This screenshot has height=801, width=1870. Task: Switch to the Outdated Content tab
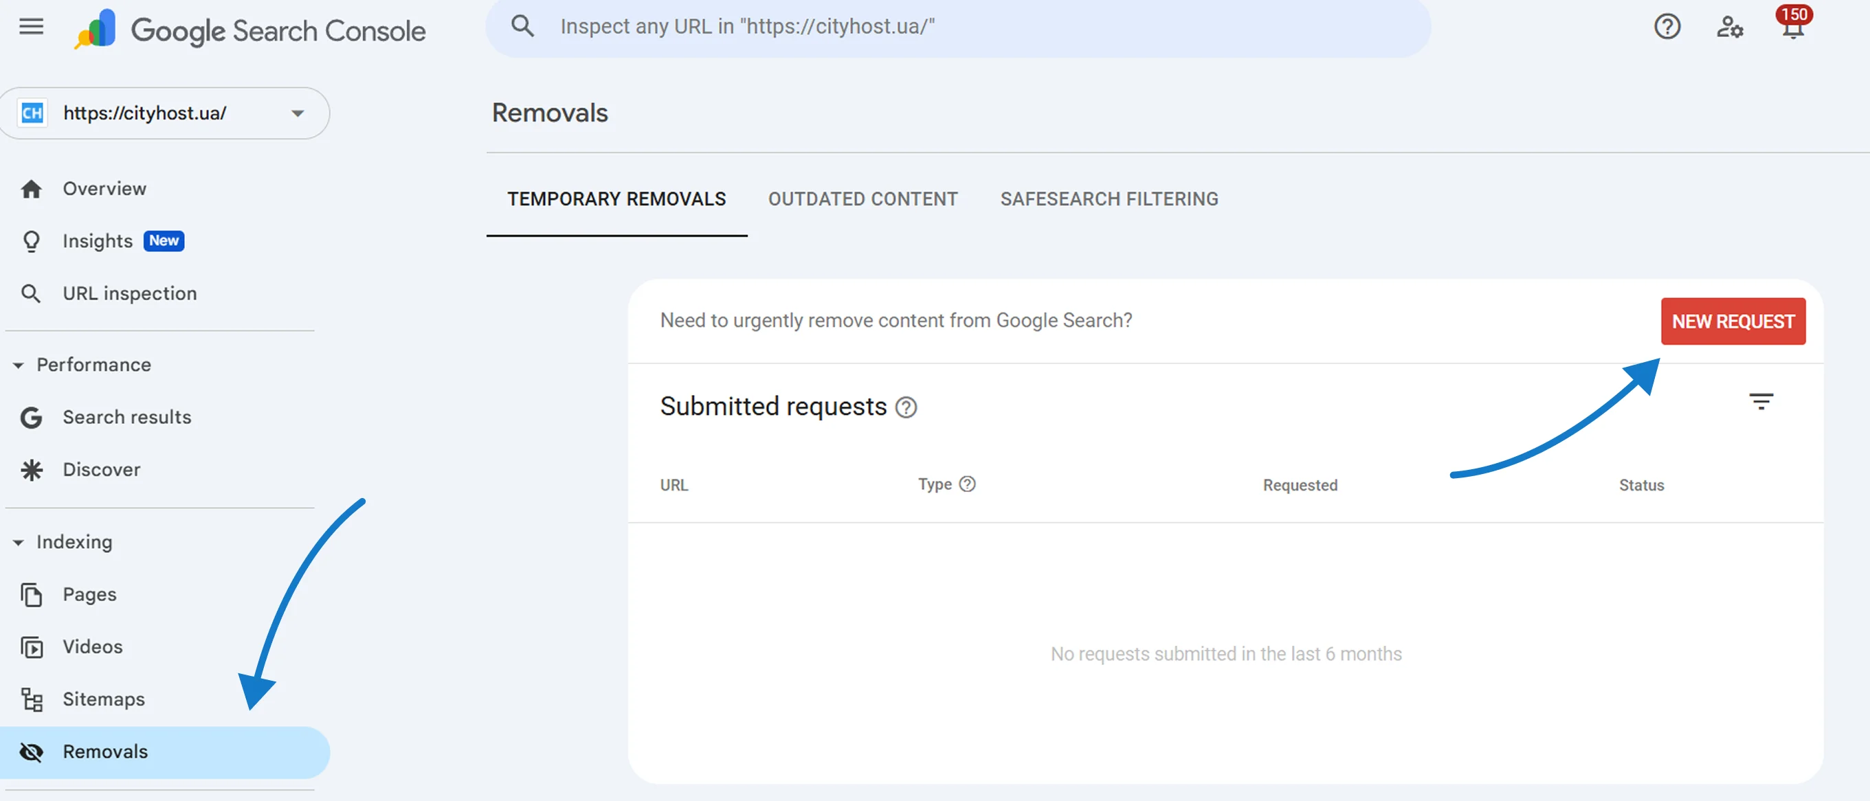coord(862,199)
